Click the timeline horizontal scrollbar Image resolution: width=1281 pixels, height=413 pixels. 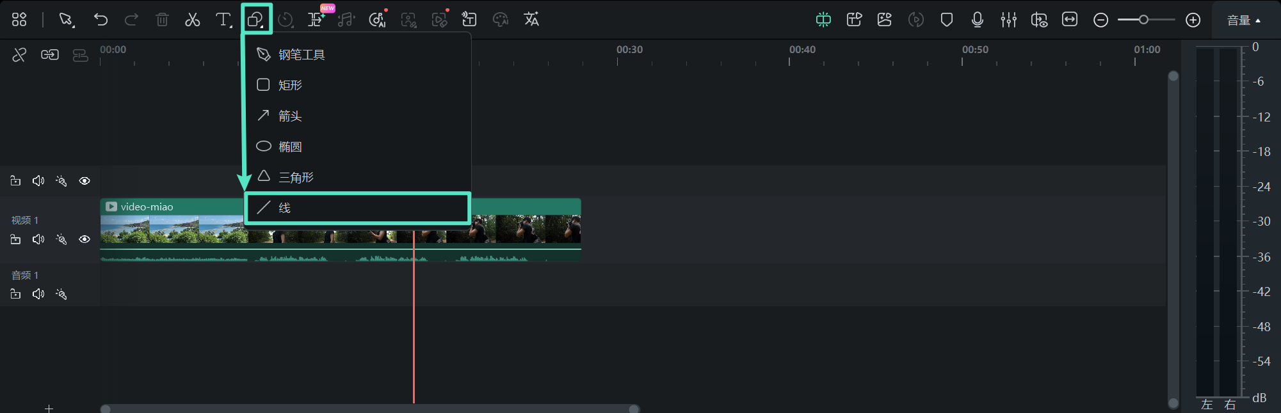coord(370,409)
